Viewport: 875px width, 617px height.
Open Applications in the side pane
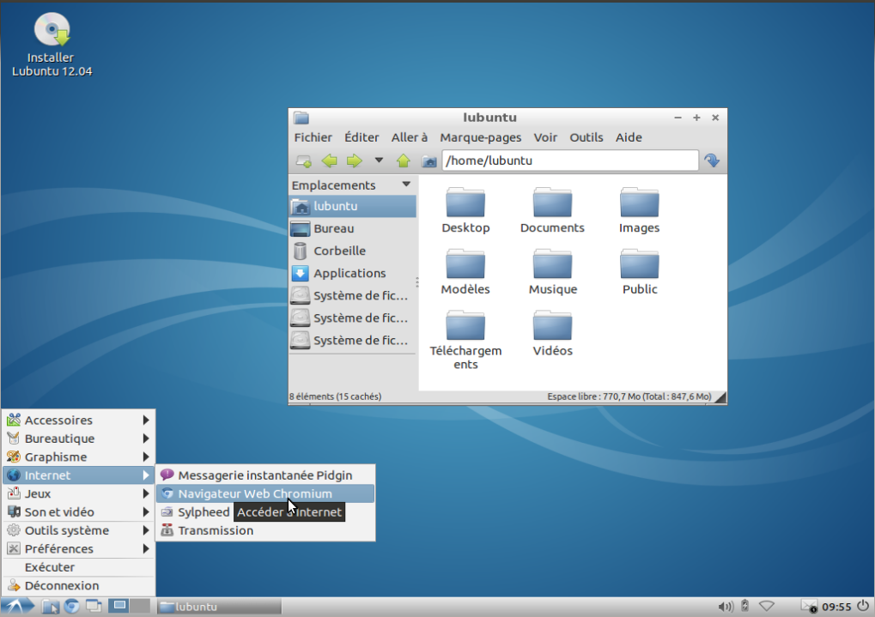tap(353, 274)
